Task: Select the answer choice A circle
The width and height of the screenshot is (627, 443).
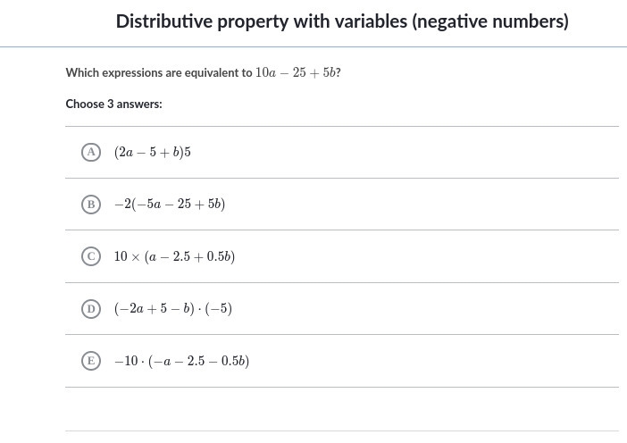Action: coord(91,153)
